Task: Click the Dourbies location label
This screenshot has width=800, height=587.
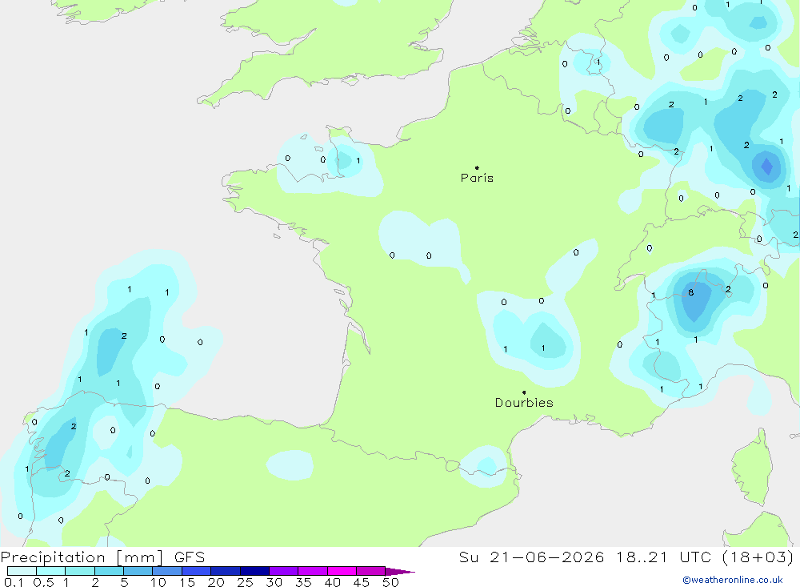Action: (524, 403)
